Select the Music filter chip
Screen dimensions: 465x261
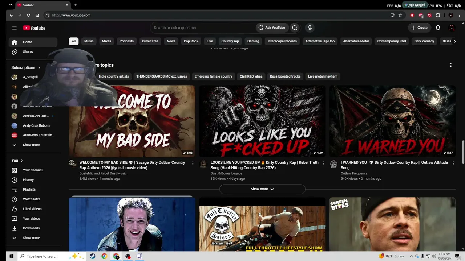(89, 41)
